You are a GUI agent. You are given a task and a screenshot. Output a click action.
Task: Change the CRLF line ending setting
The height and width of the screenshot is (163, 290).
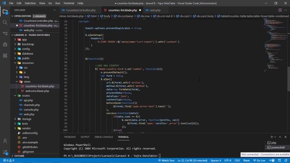tap(237, 160)
